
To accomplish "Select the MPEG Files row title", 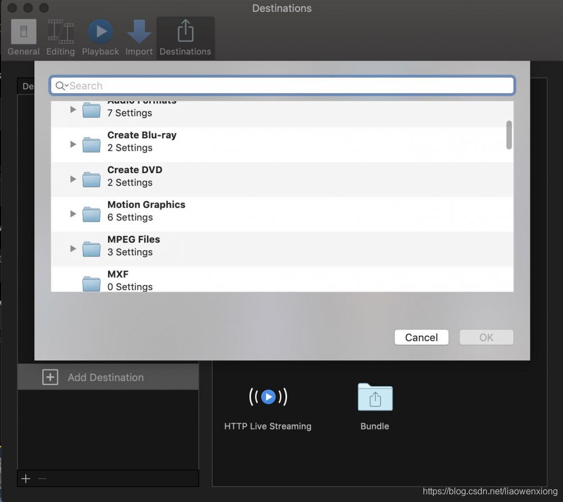I will click(133, 239).
